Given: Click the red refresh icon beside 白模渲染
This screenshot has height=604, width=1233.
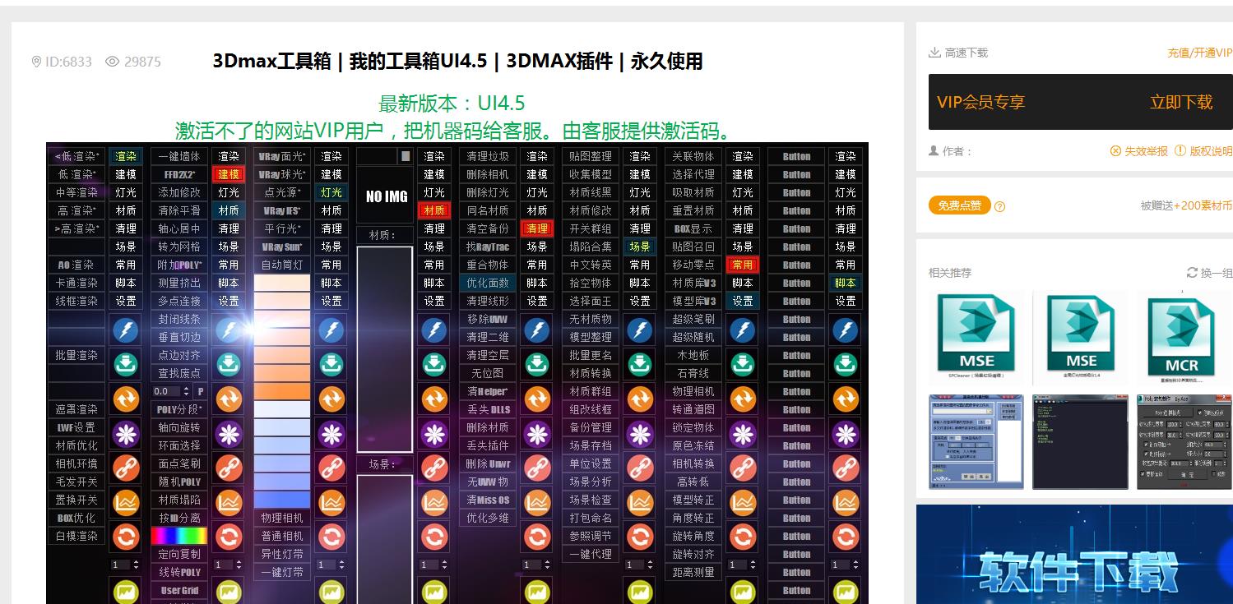Looking at the screenshot, I should (x=126, y=537).
